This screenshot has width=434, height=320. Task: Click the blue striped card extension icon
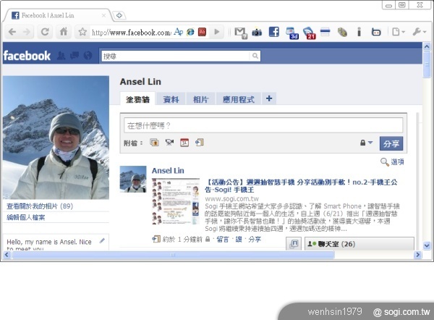click(x=325, y=32)
